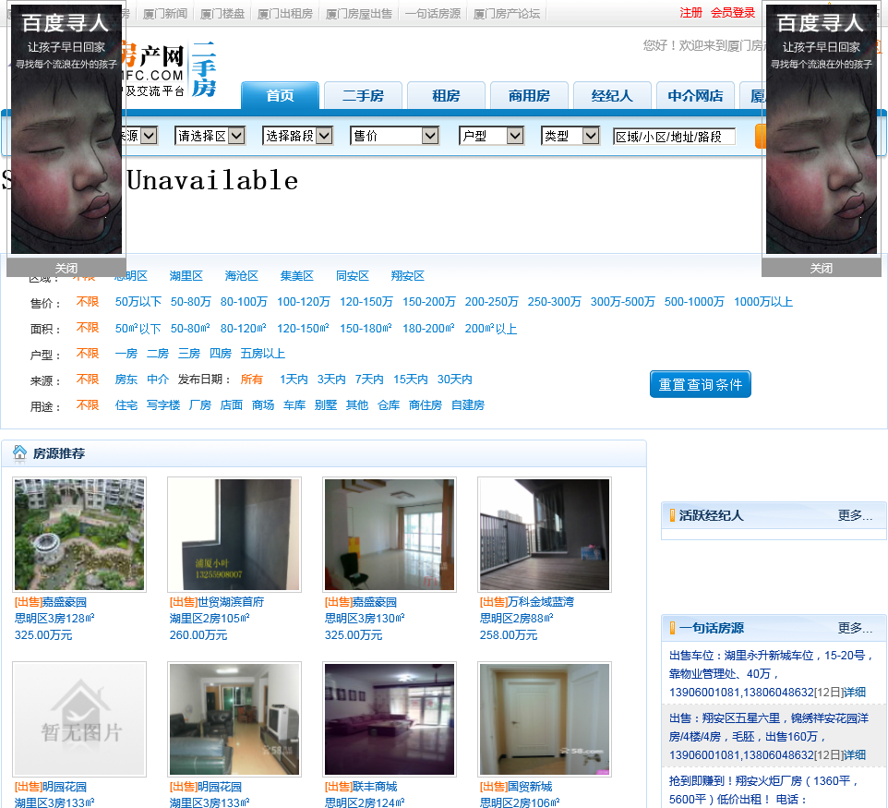Filter layout by 五房以上

[x=263, y=354]
